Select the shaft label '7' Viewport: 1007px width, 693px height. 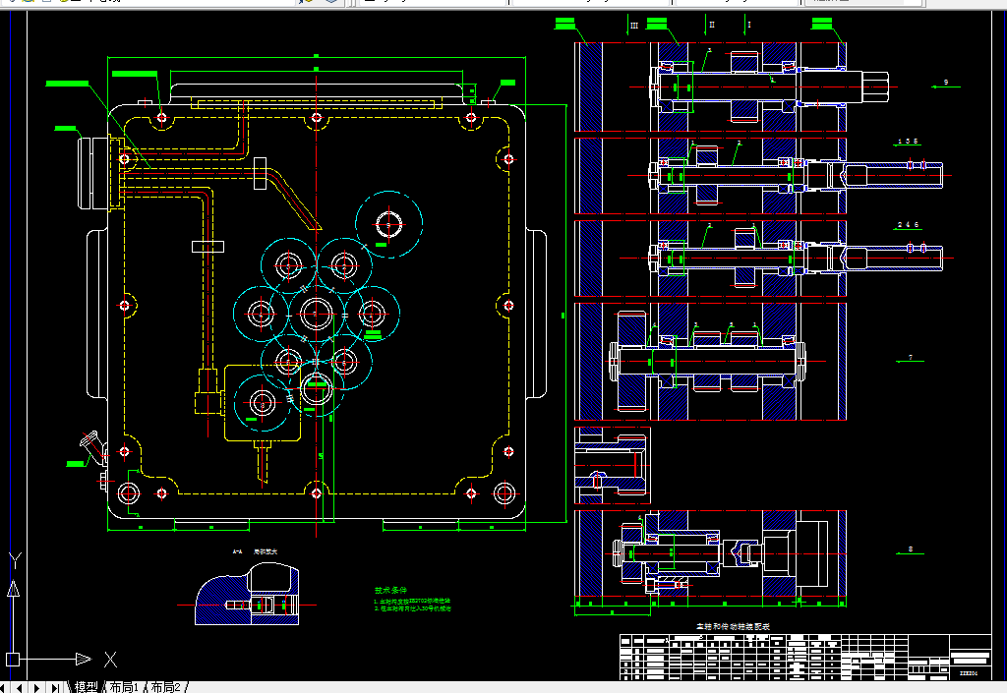click(x=910, y=358)
